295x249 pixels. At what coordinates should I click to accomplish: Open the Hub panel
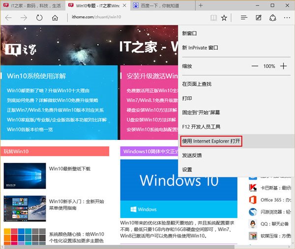(x=243, y=18)
